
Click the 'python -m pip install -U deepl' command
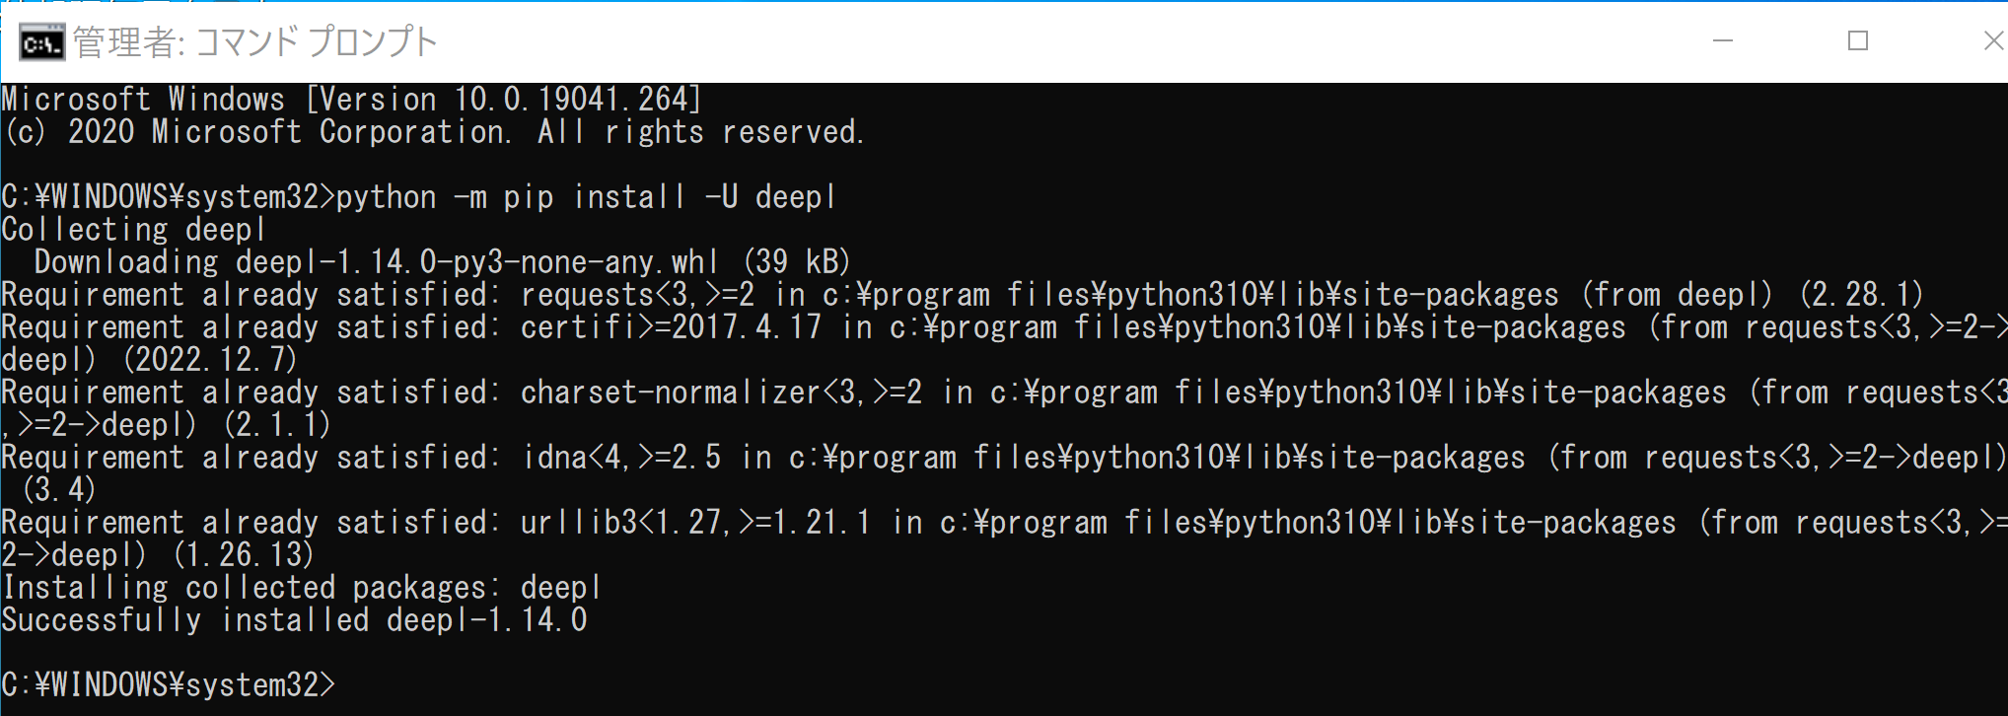pyautogui.click(x=586, y=197)
